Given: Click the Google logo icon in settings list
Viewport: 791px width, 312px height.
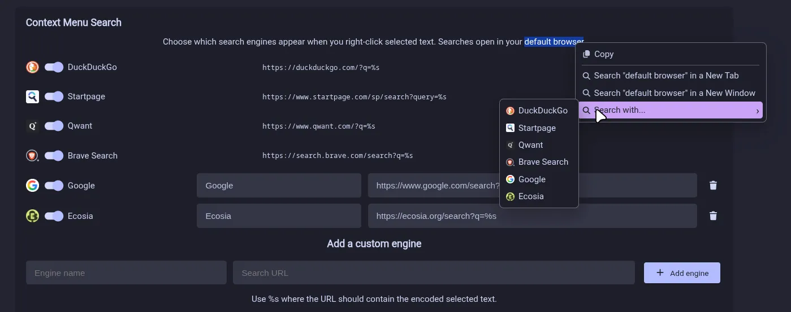Looking at the screenshot, I should [x=32, y=186].
